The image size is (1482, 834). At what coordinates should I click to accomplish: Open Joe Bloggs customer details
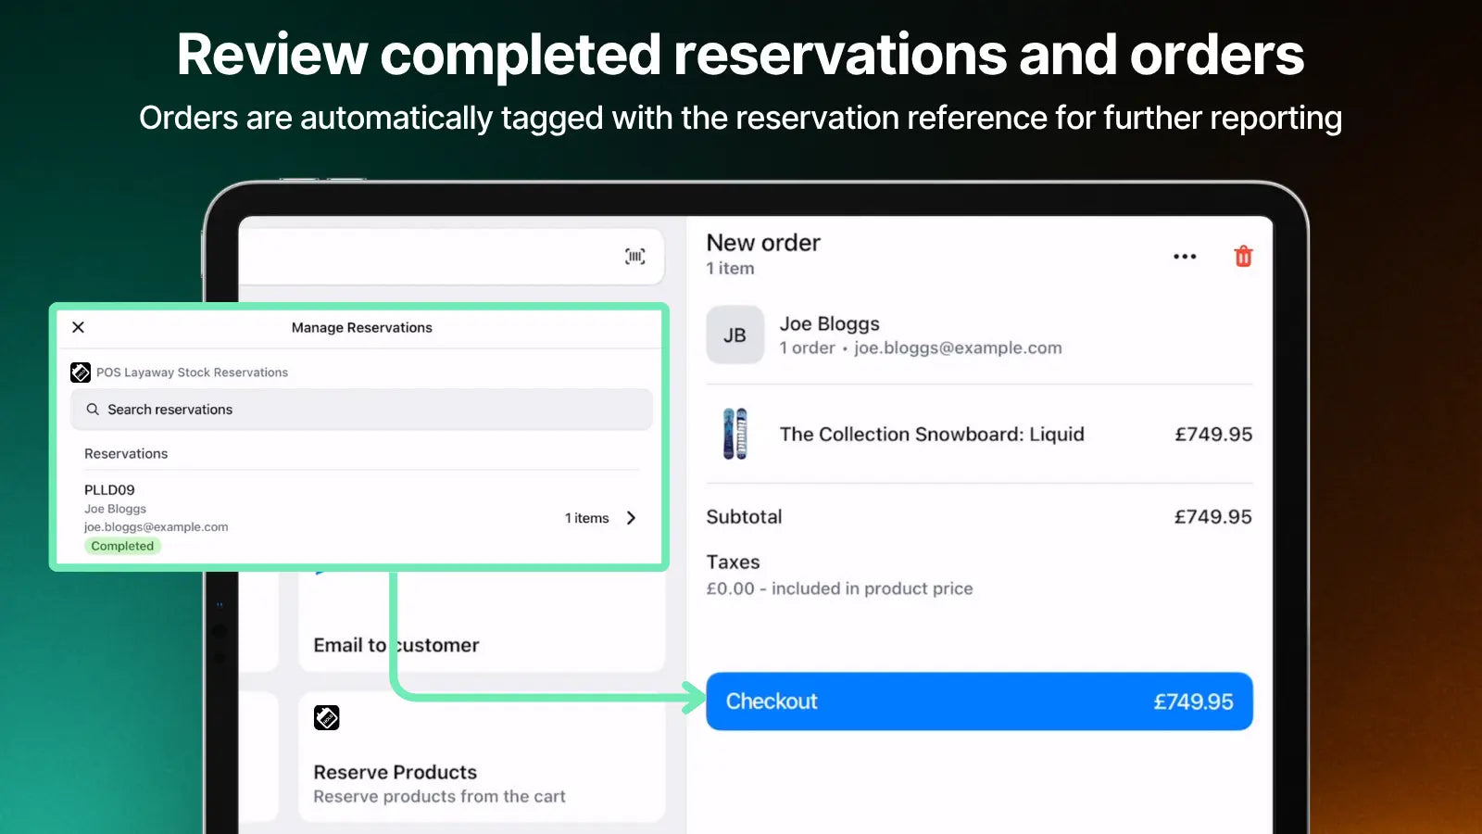[x=921, y=335]
